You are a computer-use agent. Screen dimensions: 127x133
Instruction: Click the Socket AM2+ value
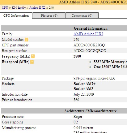(x=85, y=84)
